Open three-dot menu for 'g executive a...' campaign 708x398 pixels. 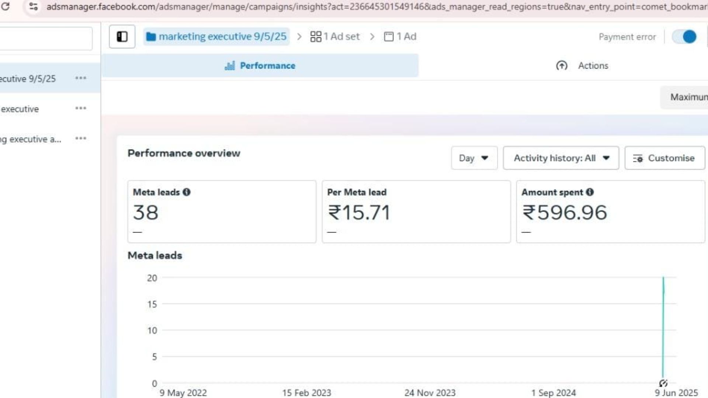point(81,139)
